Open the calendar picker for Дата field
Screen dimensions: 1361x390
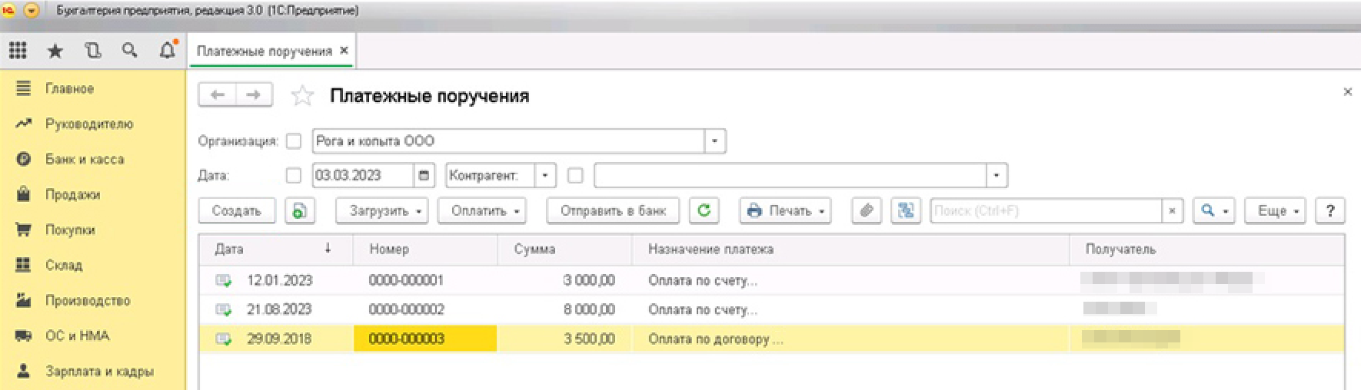coord(424,176)
